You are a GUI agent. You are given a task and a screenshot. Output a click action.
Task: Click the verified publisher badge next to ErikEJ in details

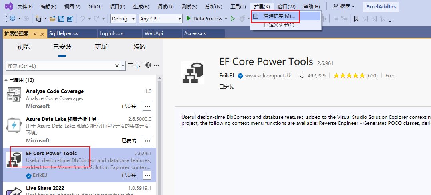coord(240,76)
